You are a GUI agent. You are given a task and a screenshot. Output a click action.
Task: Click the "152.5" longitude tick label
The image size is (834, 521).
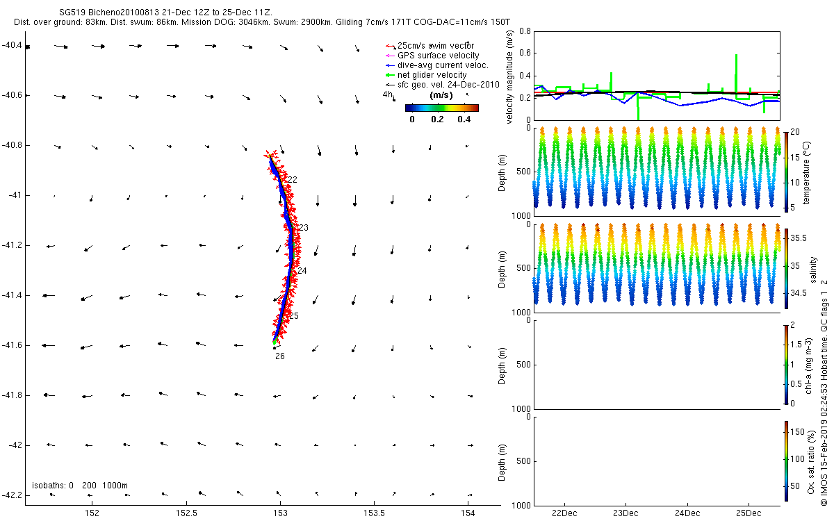(x=186, y=514)
